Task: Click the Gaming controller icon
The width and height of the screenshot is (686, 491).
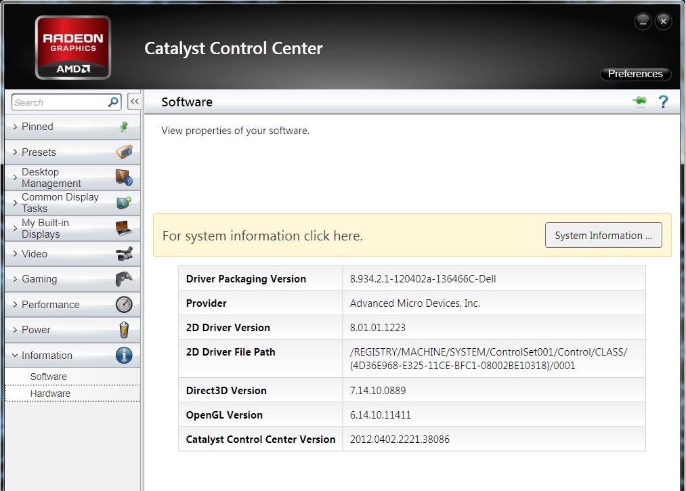Action: (124, 279)
